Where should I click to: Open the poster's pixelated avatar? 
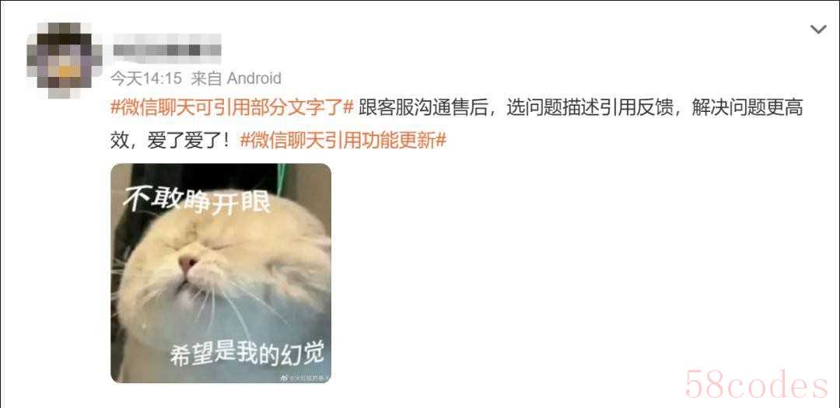[65, 61]
